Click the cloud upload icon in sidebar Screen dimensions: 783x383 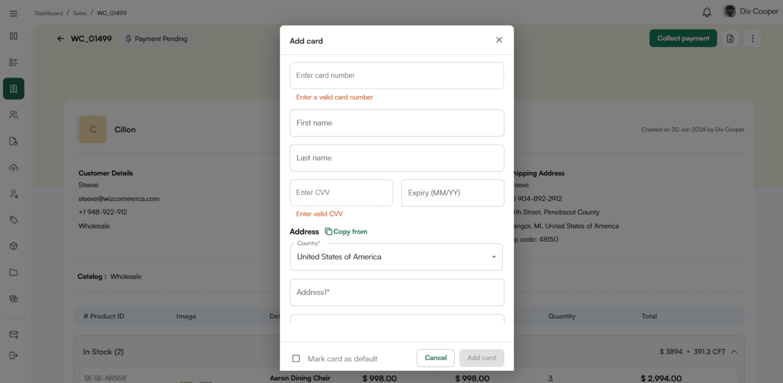coord(13,168)
